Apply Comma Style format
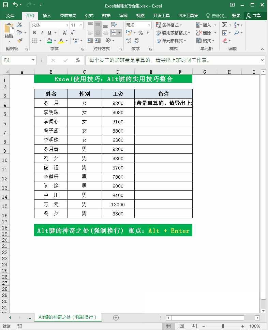This screenshot has width=268, height=330. pos(148,33)
